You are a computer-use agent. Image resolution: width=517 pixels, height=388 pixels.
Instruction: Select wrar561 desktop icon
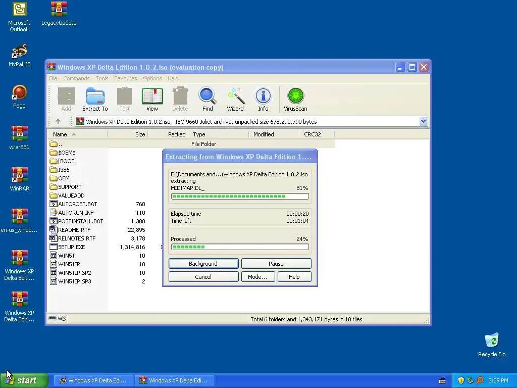pos(19,138)
